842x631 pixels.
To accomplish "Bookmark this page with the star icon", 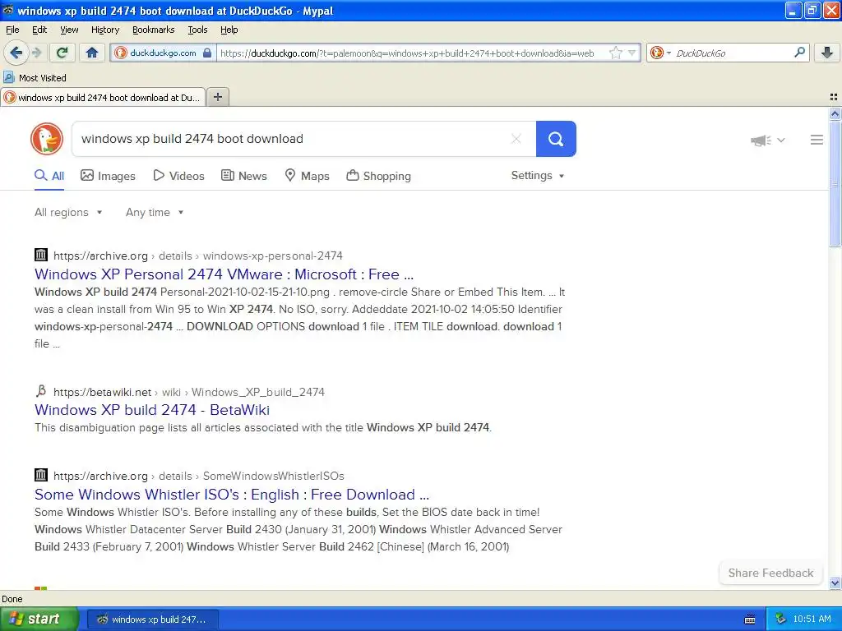I will click(x=615, y=53).
